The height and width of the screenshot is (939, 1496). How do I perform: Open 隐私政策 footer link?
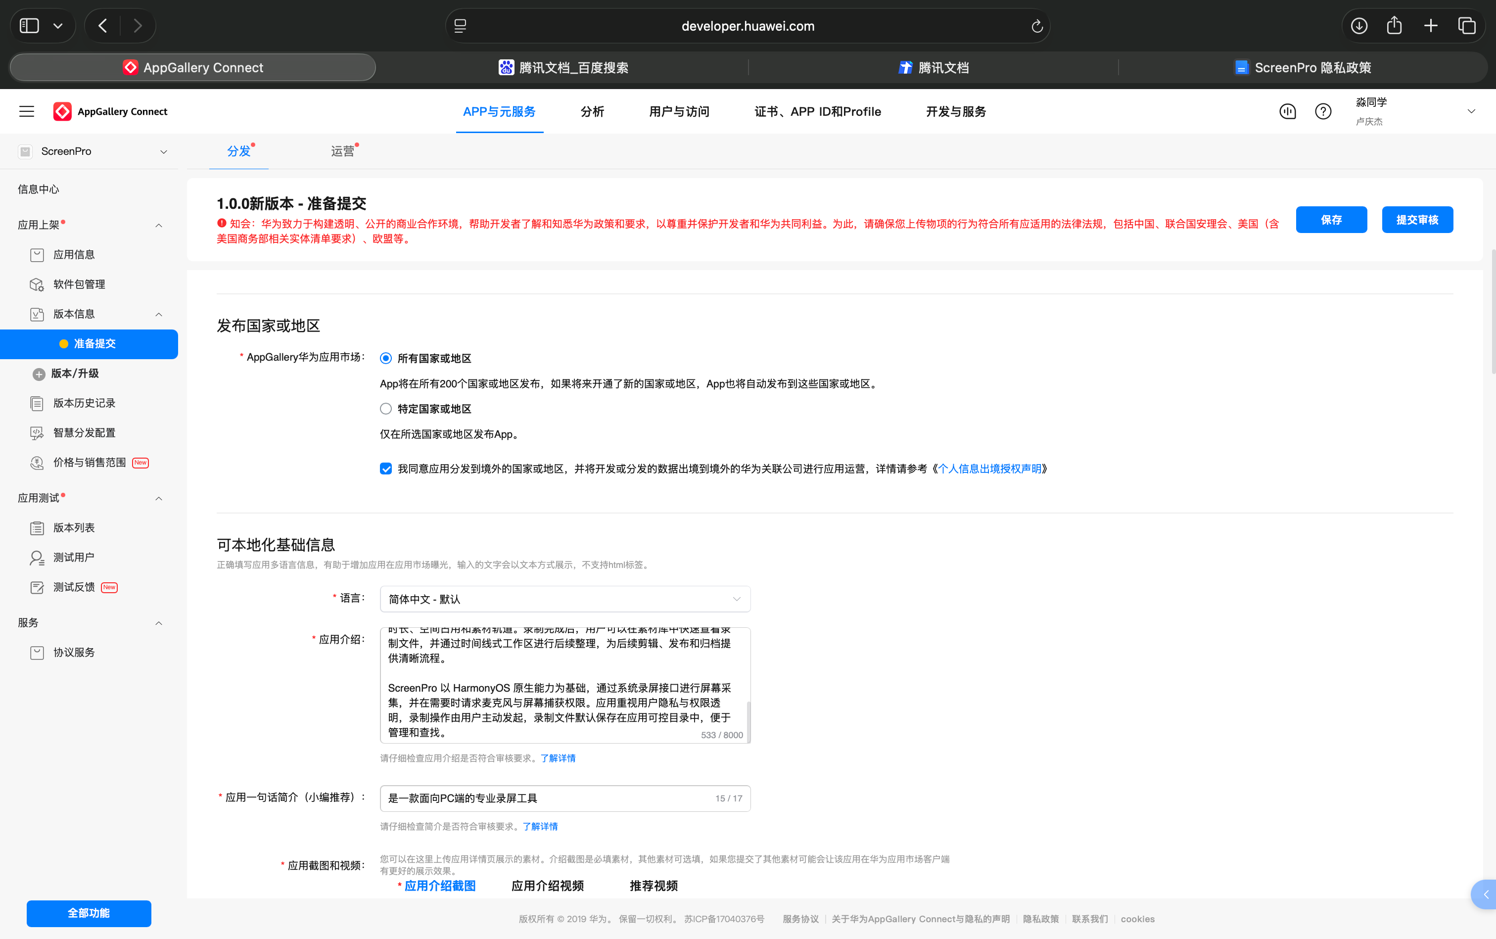[x=1041, y=919]
